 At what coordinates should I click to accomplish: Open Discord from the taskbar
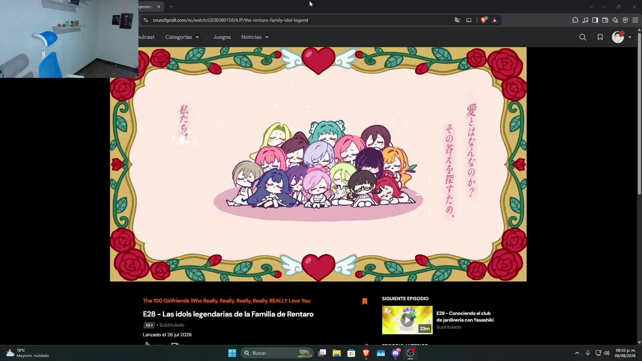coord(396,353)
